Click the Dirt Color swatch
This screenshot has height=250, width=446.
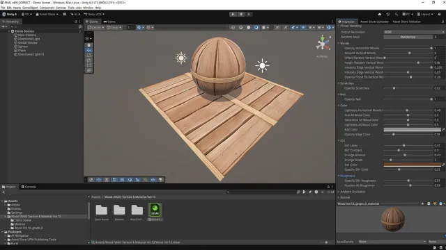pyautogui.click(x=412, y=165)
